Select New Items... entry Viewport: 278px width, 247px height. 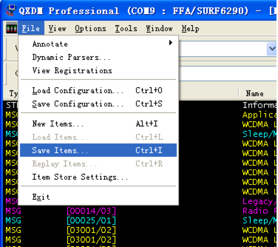click(98, 124)
